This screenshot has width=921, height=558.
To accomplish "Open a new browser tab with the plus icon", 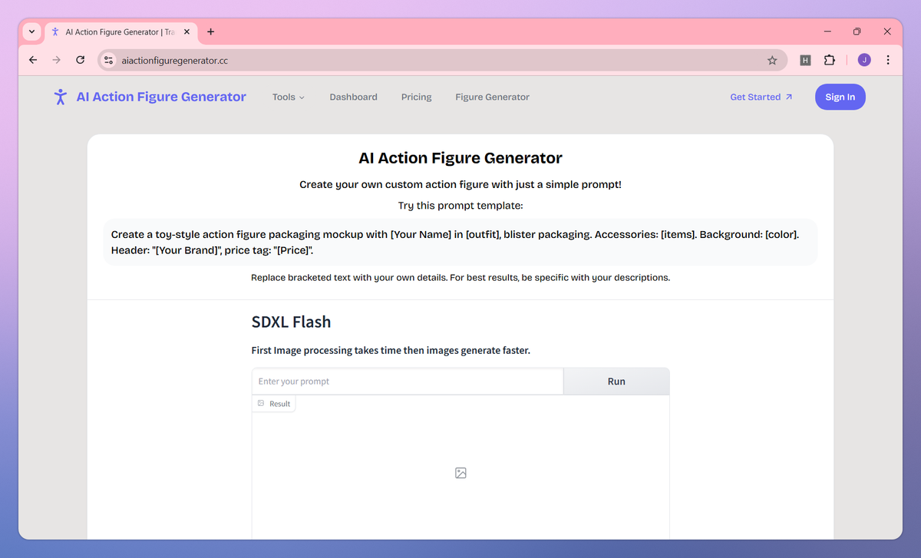I will (210, 31).
